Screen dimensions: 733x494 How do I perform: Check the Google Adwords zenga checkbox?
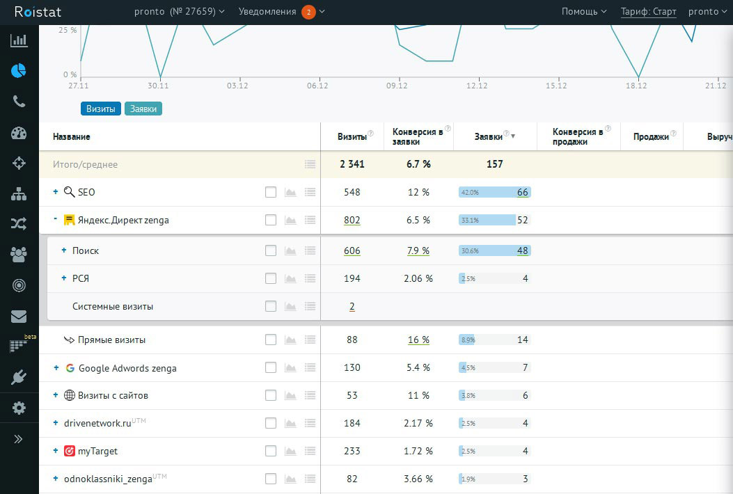point(271,368)
